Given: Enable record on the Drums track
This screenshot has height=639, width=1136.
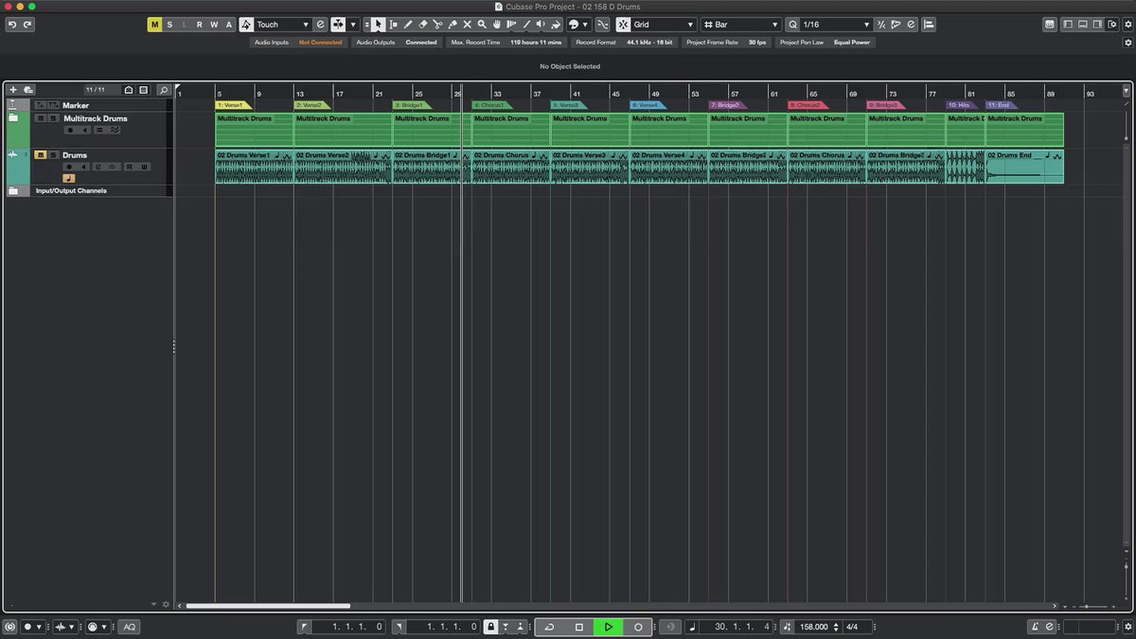Looking at the screenshot, I should [69, 167].
